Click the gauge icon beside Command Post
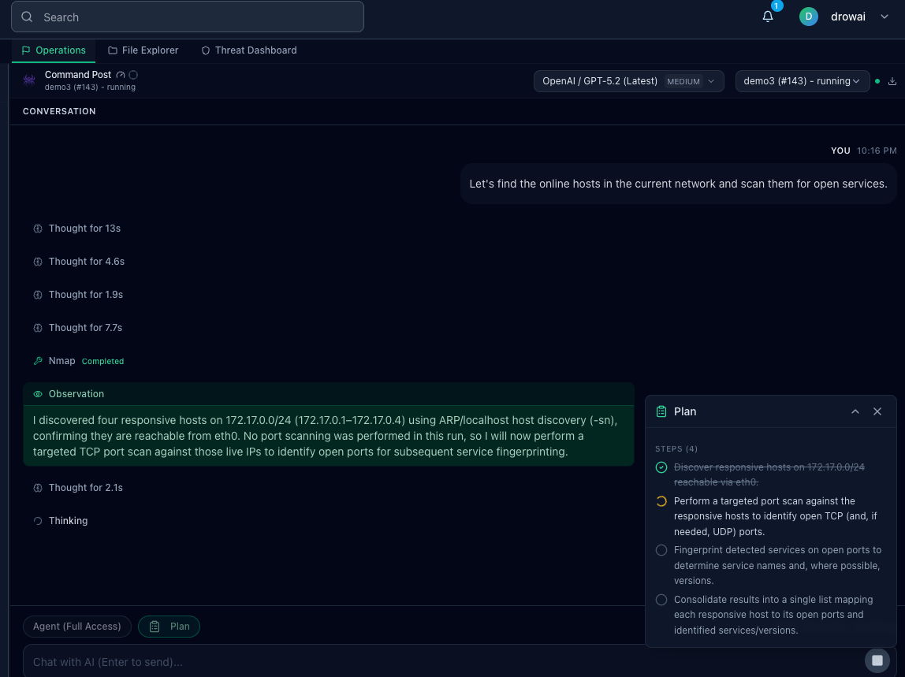 pos(120,75)
